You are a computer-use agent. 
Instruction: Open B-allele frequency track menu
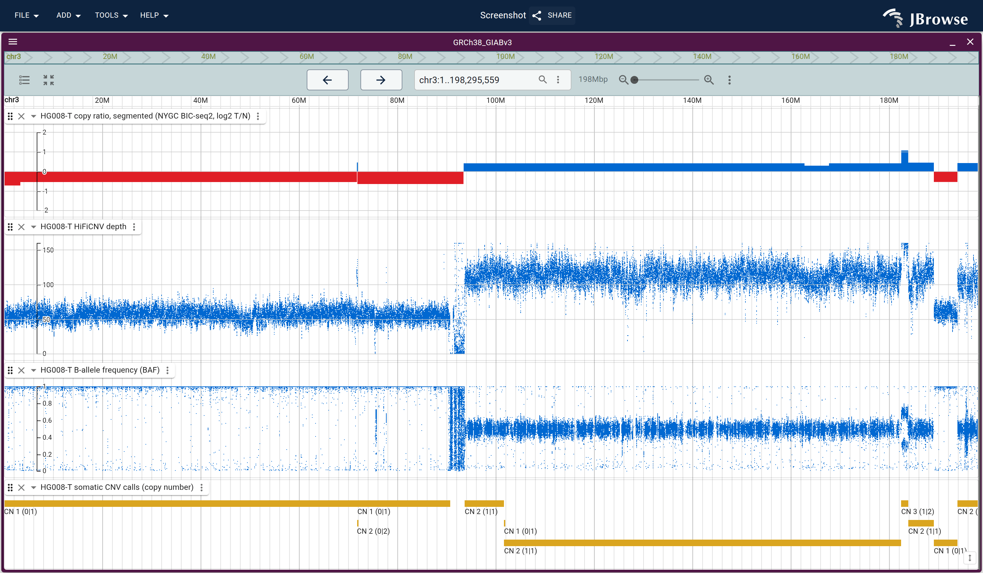[168, 370]
